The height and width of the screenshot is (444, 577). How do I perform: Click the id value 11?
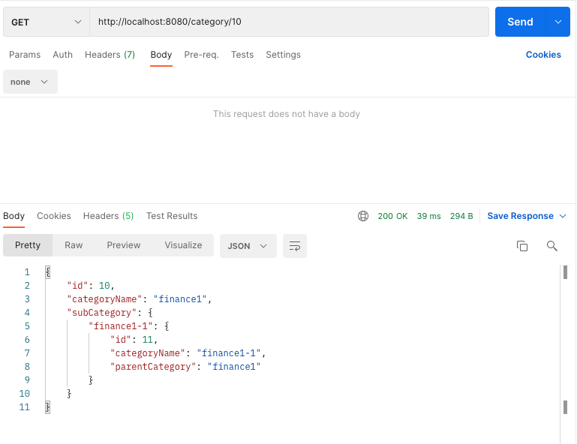(x=148, y=340)
